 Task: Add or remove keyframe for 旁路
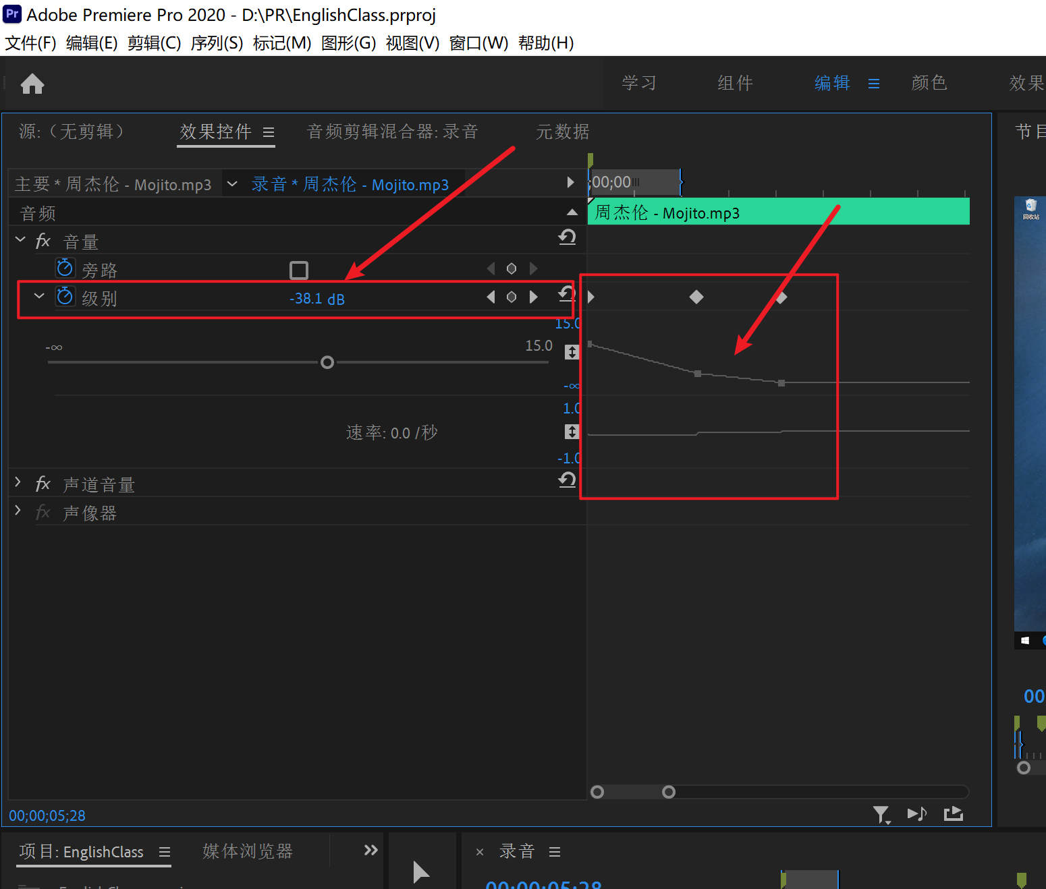pyautogui.click(x=512, y=268)
